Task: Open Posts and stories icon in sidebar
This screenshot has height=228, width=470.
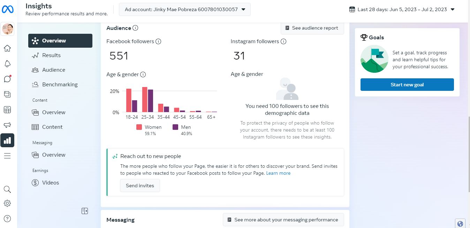Action: pos(7,94)
